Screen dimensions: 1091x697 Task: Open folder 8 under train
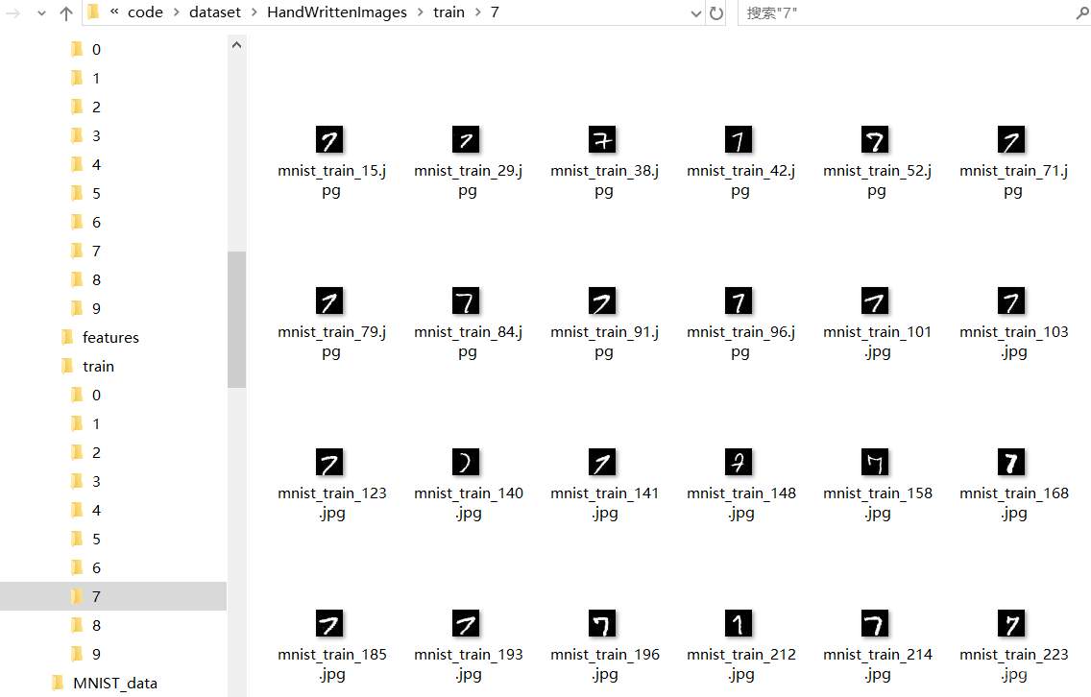pyautogui.click(x=96, y=625)
